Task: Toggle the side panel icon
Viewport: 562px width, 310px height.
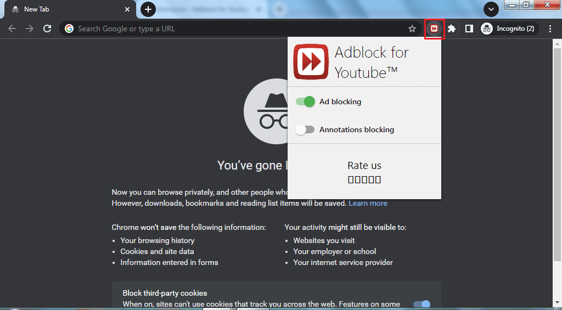Action: click(x=469, y=29)
